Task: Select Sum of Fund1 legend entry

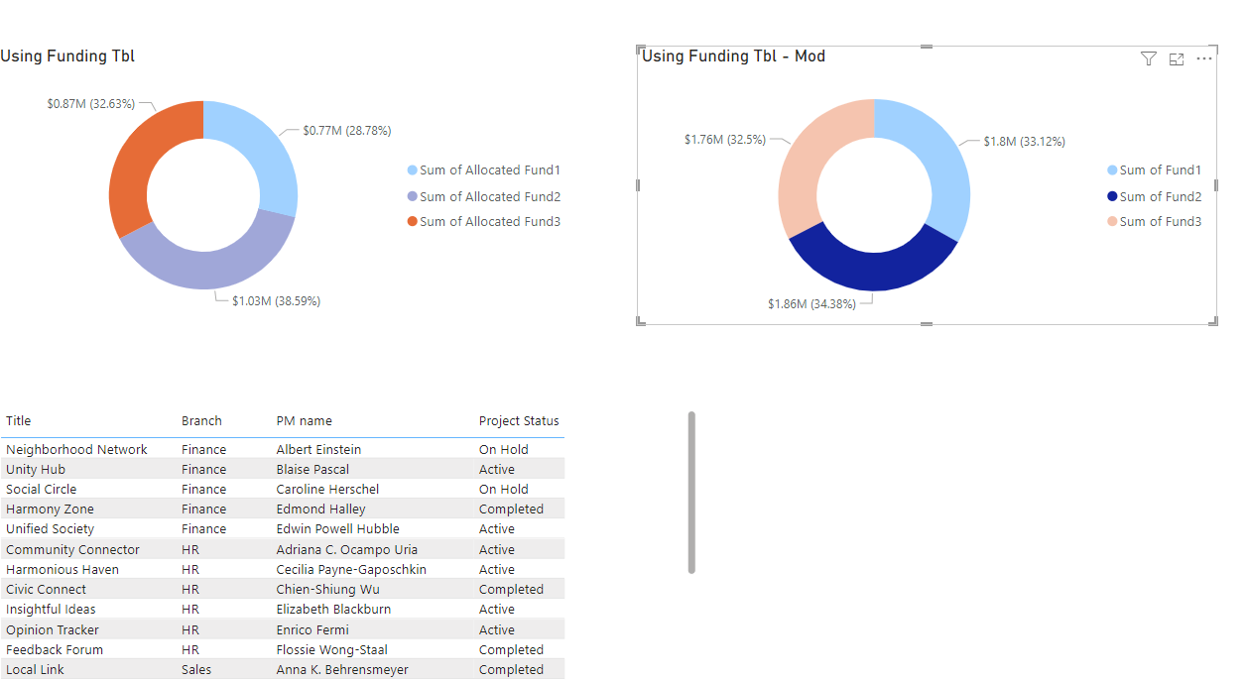Action: tap(1154, 170)
